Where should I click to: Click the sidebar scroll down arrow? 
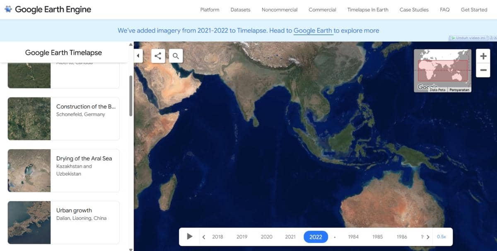[x=131, y=249]
